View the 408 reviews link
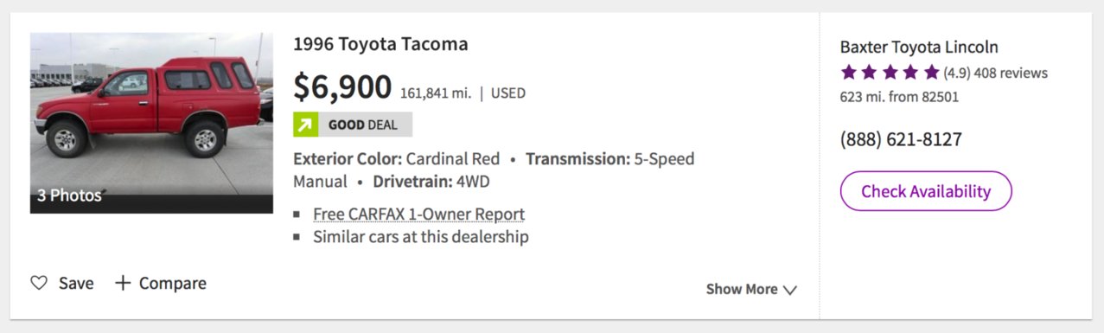Image resolution: width=1104 pixels, height=333 pixels. tap(1011, 74)
